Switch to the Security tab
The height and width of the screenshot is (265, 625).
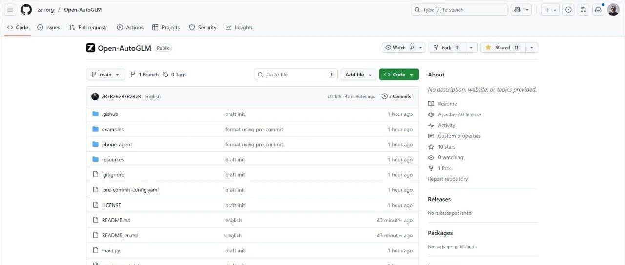[203, 27]
